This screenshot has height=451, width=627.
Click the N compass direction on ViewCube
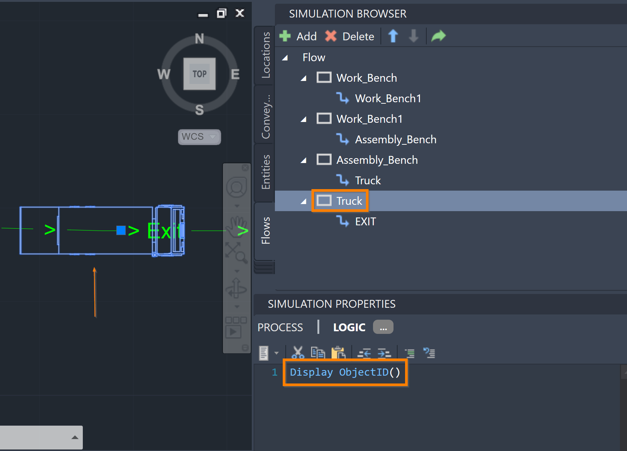point(200,39)
